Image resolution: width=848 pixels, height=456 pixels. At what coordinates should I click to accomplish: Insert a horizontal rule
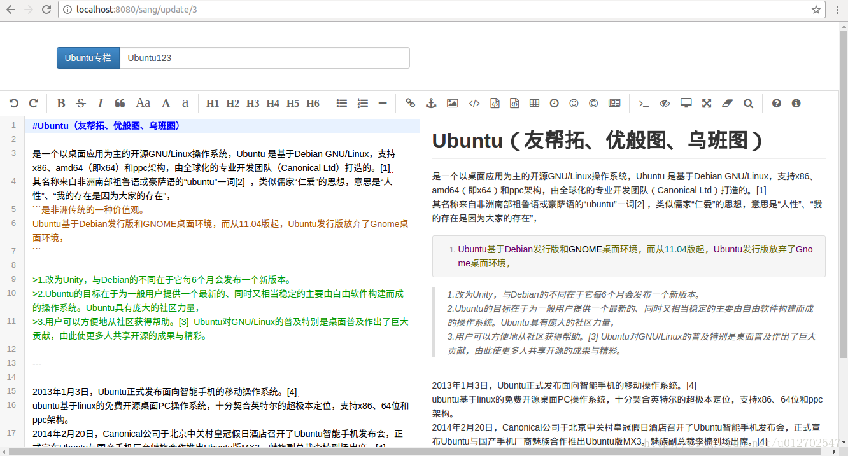click(383, 103)
